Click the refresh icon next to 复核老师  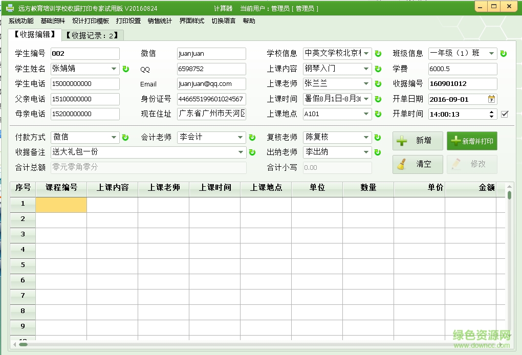coord(378,137)
